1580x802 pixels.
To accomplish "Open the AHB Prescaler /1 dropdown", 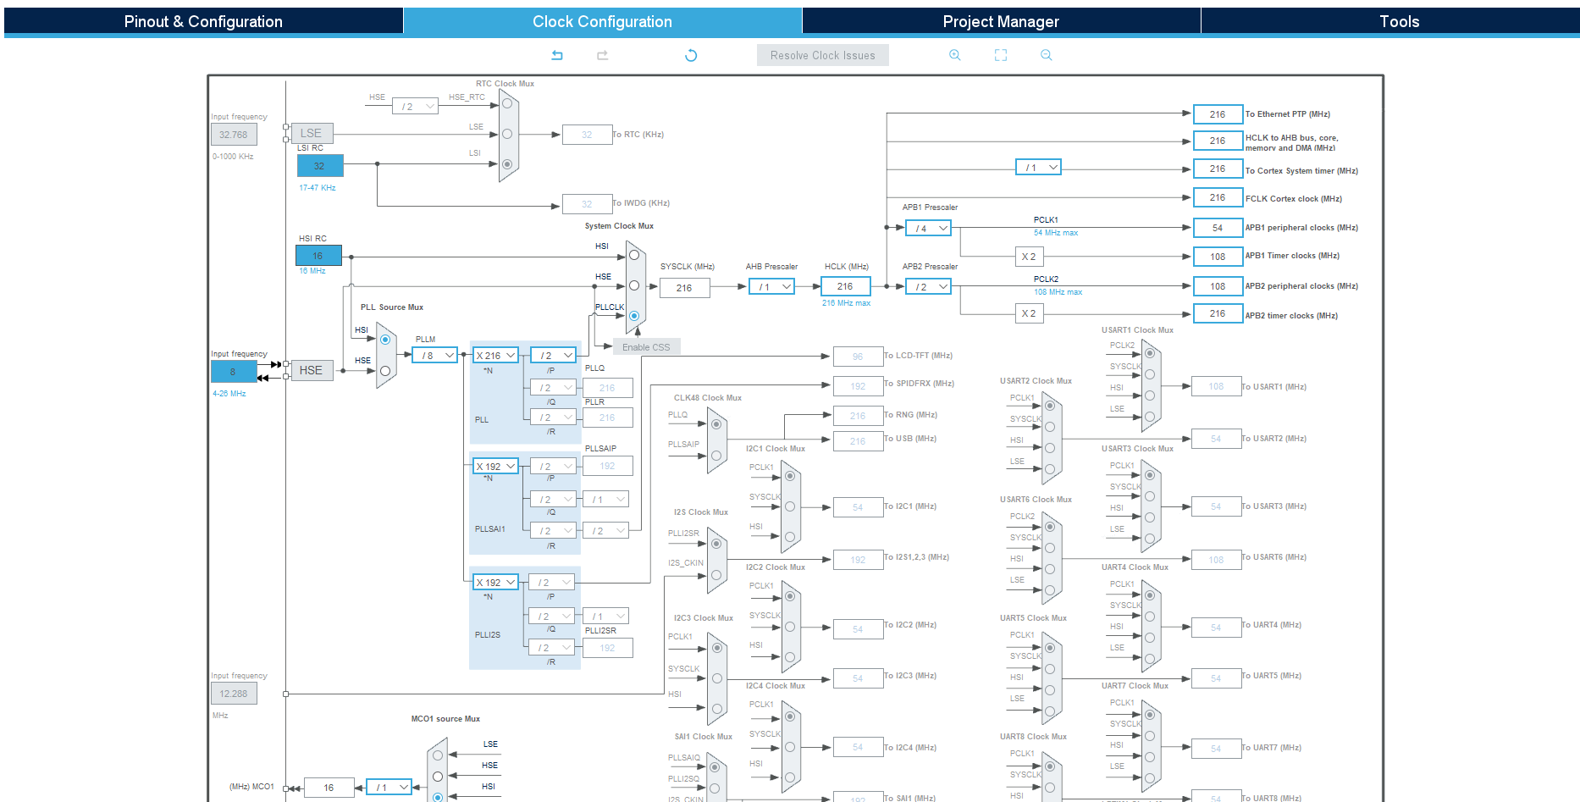I will tap(772, 286).
